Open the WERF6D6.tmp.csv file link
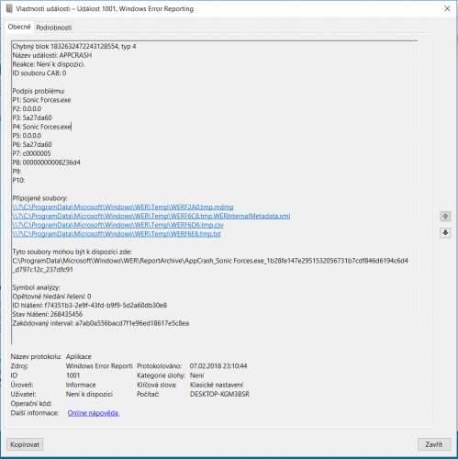Image resolution: width=458 pixels, height=459 pixels. [x=118, y=225]
